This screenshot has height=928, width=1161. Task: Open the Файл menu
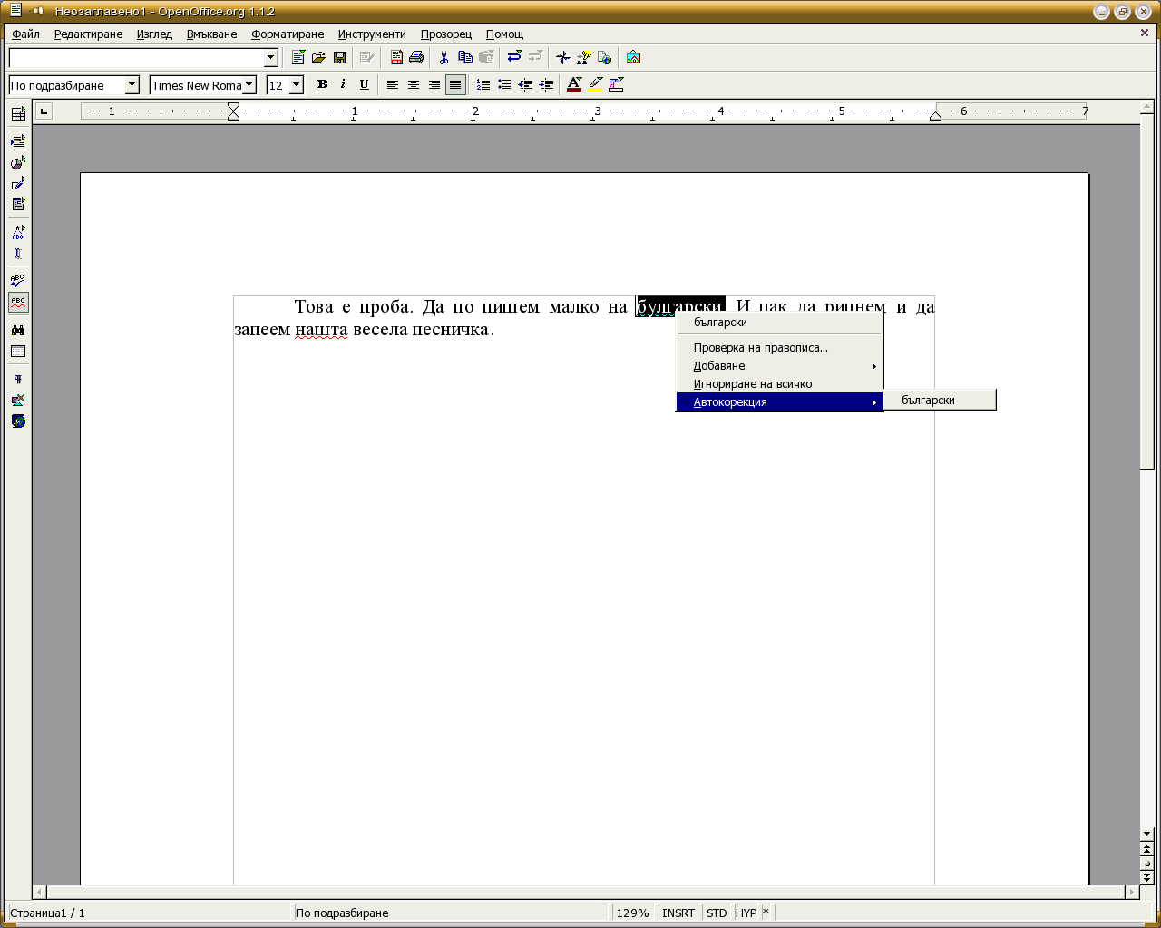26,34
